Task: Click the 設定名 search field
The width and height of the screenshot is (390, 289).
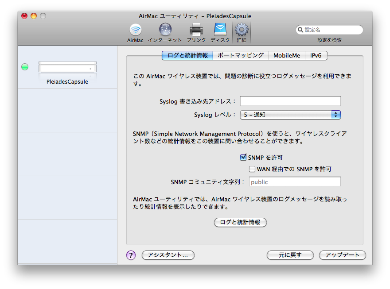Action: (329, 30)
